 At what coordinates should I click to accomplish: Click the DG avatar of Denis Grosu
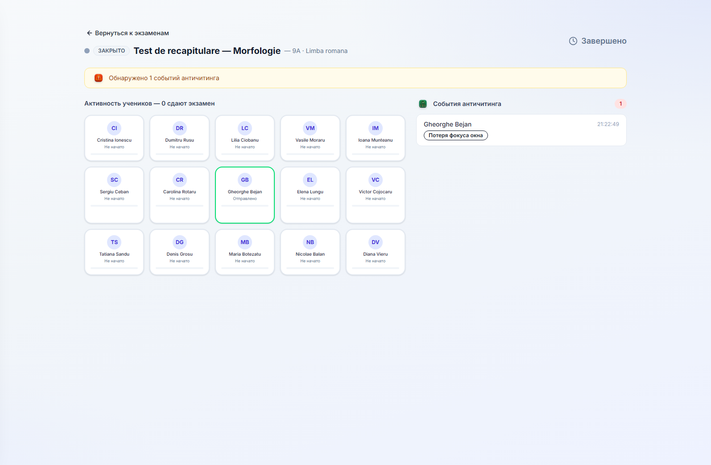180,242
